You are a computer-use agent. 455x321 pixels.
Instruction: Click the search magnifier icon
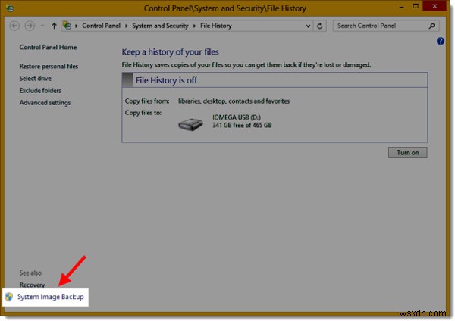pos(432,26)
